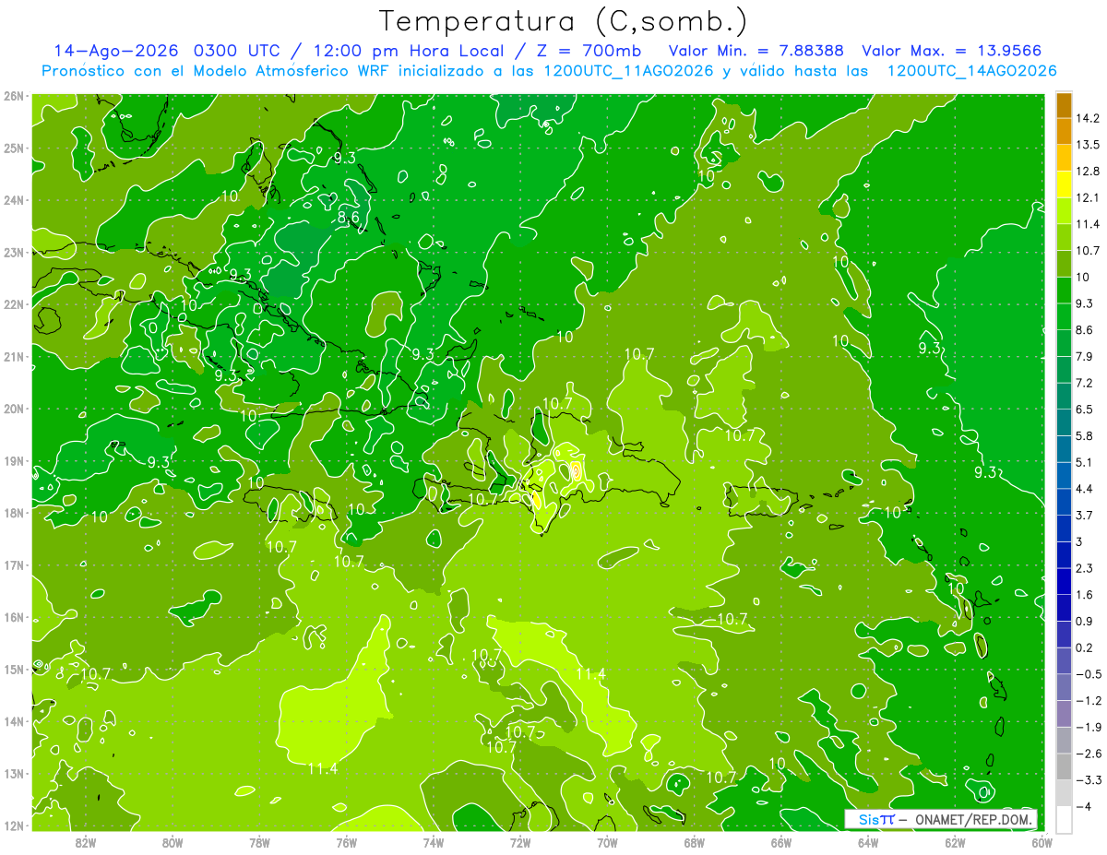1107x855 pixels.
Task: Click the "7.9" colorbar tick label
Action: 1085,356
